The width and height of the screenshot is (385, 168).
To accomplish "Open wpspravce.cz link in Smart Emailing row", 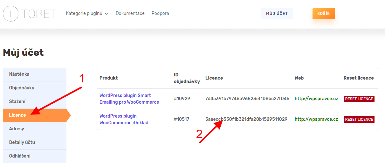I will (316, 99).
